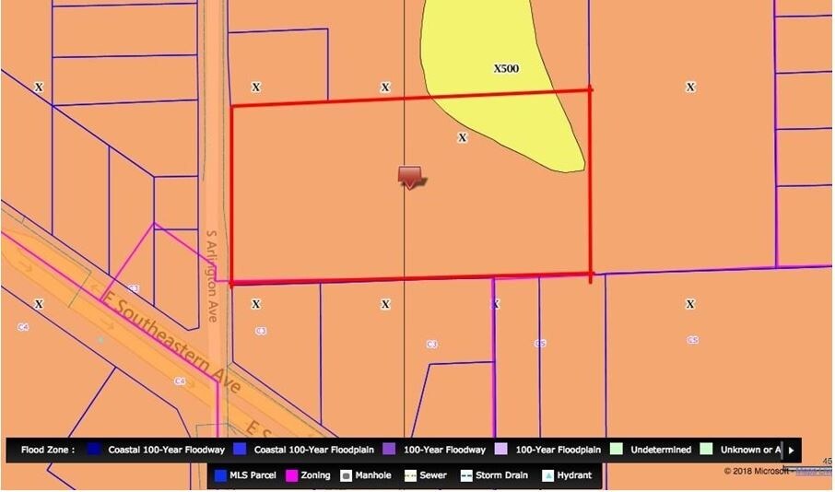835x492 pixels.
Task: Click the 2018 Microsoft copyright text
Action: coord(755,471)
